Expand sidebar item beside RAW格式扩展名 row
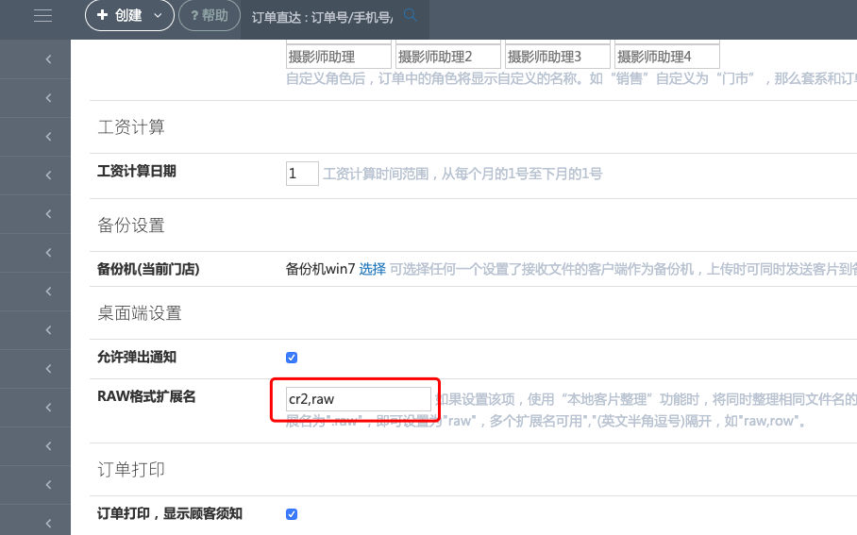The height and width of the screenshot is (535, 857). point(48,408)
